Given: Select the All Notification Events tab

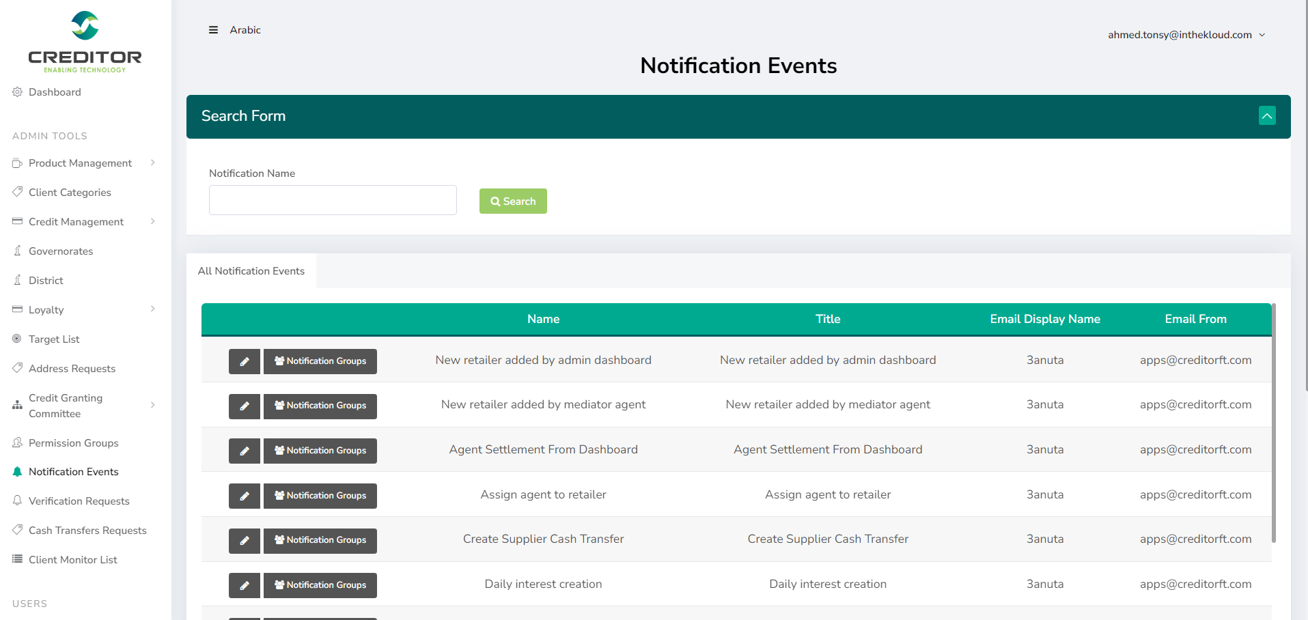Looking at the screenshot, I should point(251,271).
